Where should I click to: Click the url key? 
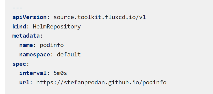[24, 82]
